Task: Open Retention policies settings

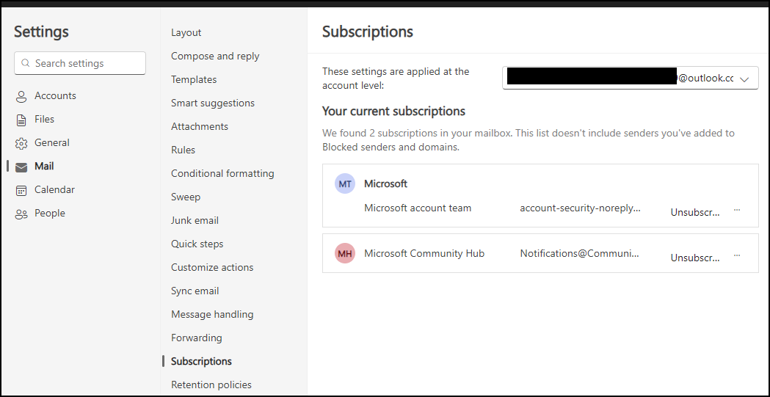Action: (211, 385)
